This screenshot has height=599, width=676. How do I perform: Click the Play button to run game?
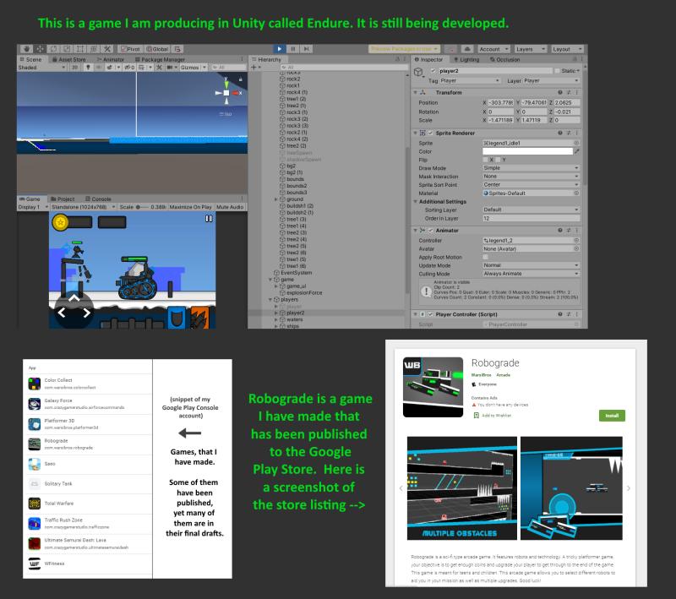coord(280,49)
